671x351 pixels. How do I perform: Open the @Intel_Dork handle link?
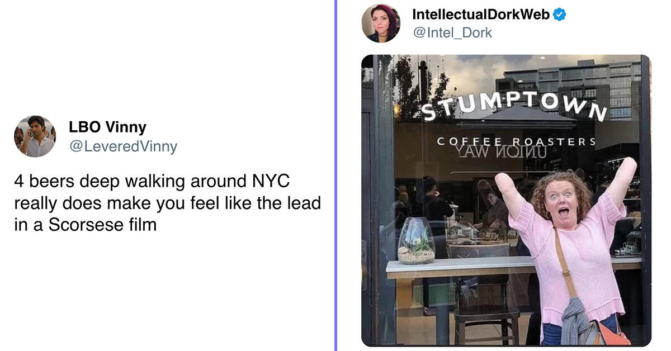tap(452, 32)
